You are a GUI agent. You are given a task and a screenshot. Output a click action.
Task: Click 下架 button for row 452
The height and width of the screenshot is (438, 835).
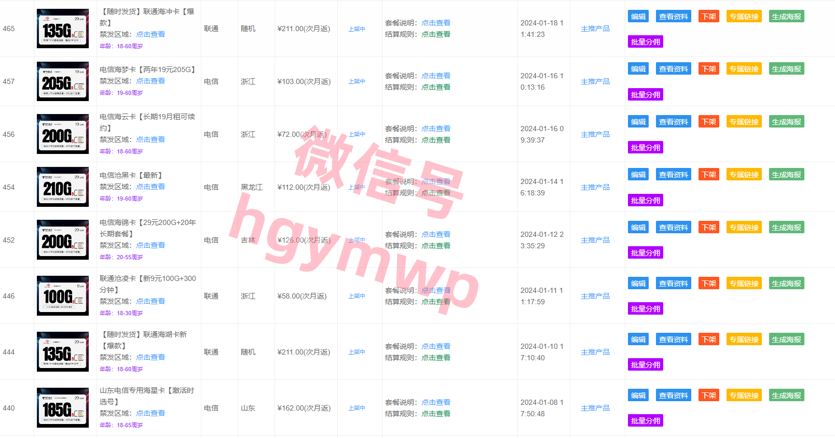click(709, 228)
